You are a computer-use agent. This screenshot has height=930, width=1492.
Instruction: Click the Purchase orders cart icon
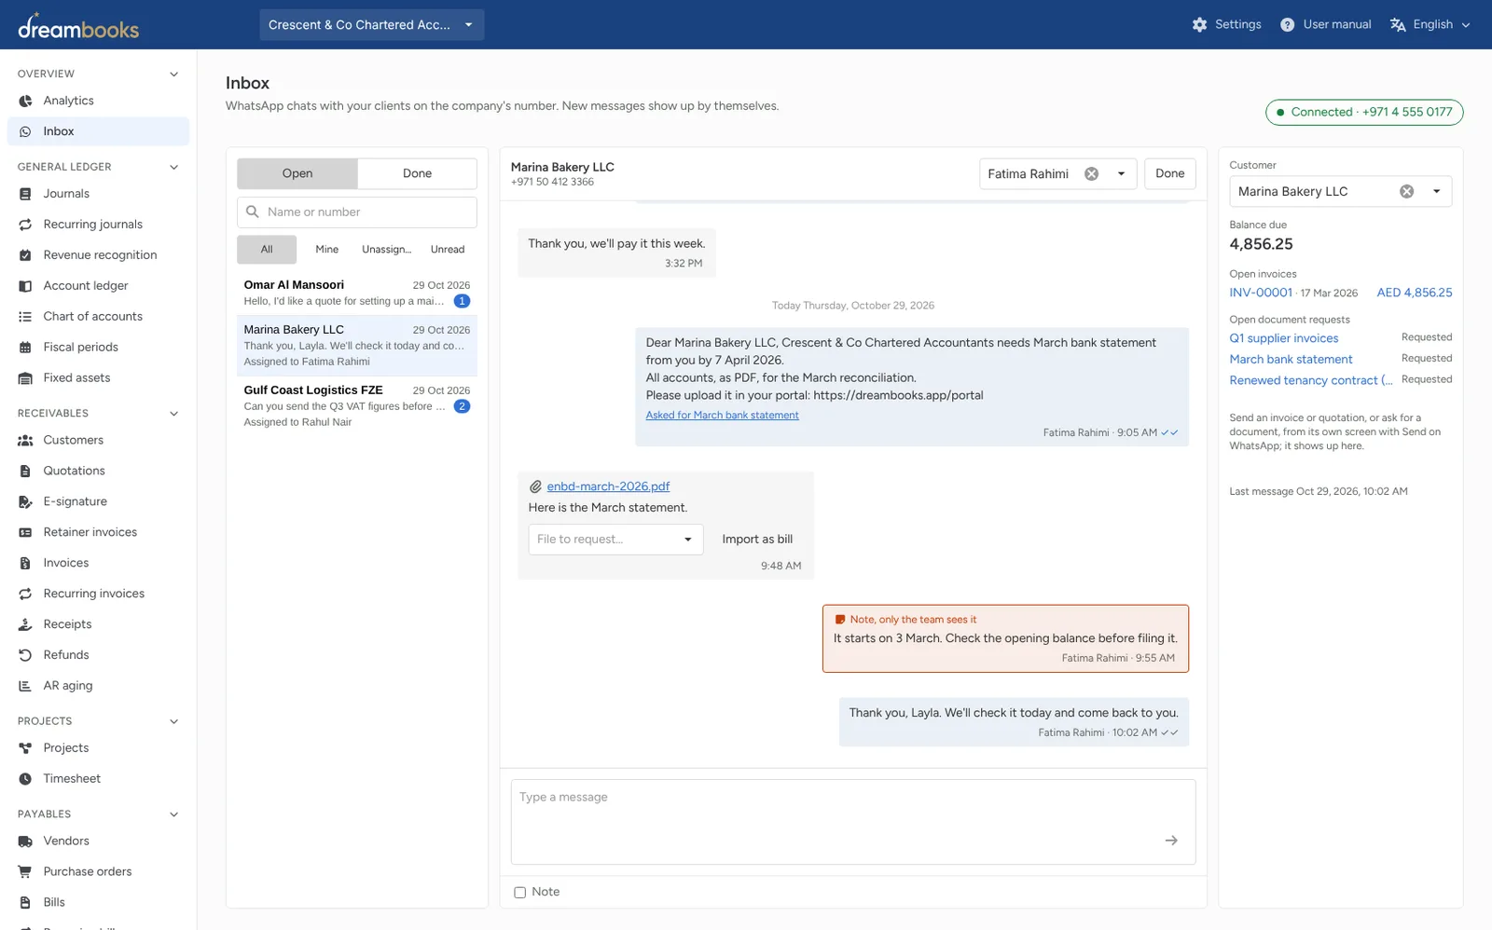25,871
